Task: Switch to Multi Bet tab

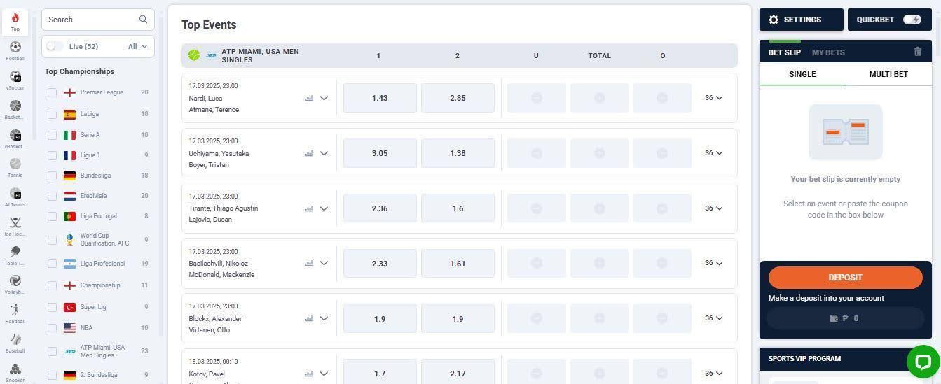Action: point(888,74)
